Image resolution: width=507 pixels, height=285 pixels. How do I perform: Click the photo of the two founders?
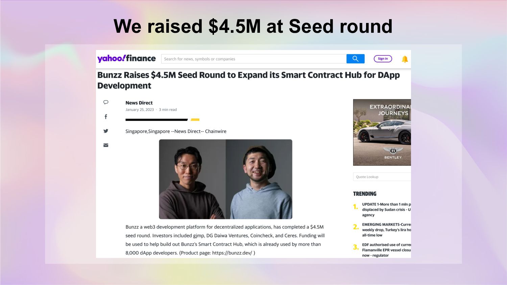[x=225, y=179]
